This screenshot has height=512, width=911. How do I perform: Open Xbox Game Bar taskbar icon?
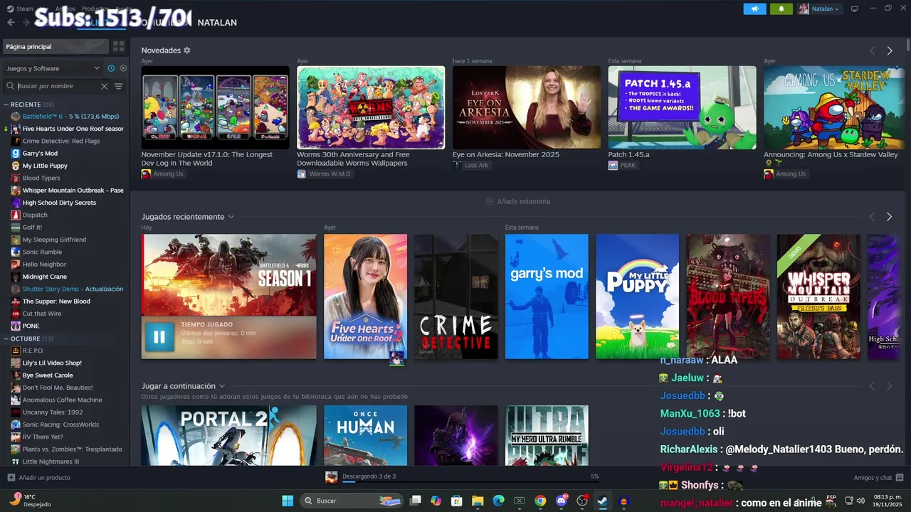[x=520, y=501]
